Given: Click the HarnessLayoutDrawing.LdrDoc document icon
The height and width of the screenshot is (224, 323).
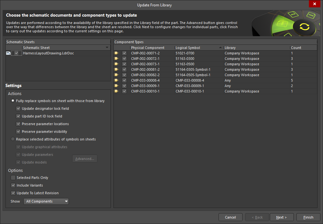Looking at the screenshot, I should (x=8, y=53).
